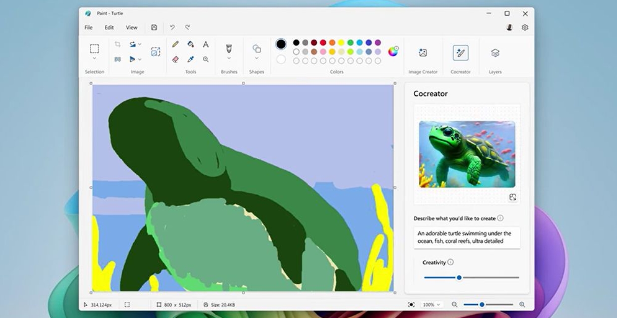Click the Undo arrow

(172, 28)
